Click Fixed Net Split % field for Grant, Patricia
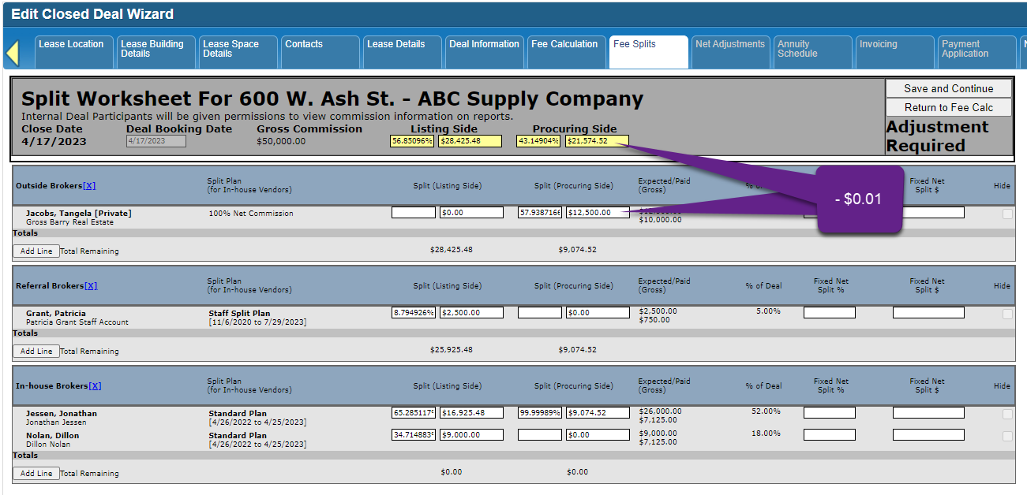 pos(829,313)
